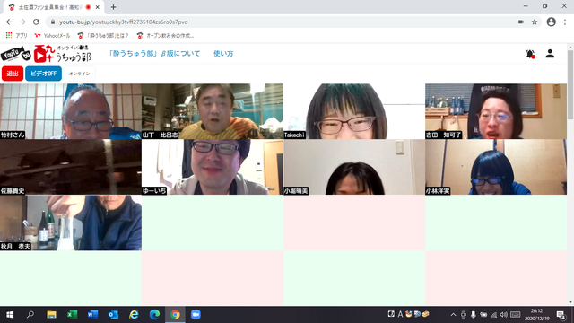Open the Chrome three-dot menu
Image resolution: width=574 pixels, height=323 pixels.
565,22
